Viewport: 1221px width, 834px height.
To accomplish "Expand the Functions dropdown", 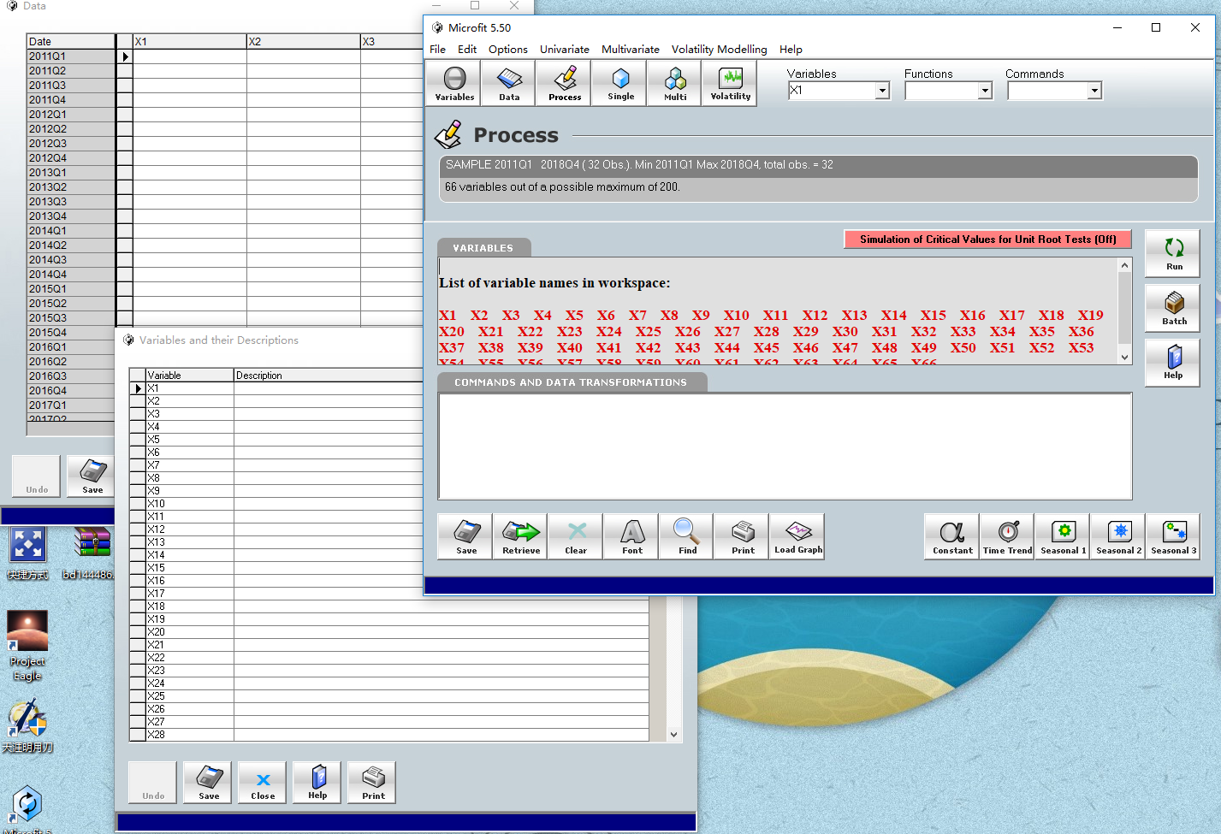I will click(985, 91).
